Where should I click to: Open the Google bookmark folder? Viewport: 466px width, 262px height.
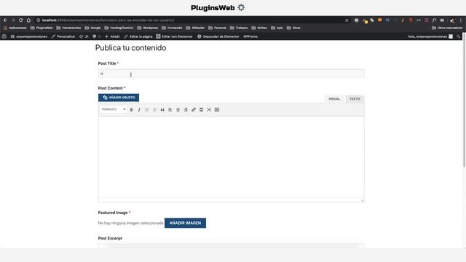point(92,28)
